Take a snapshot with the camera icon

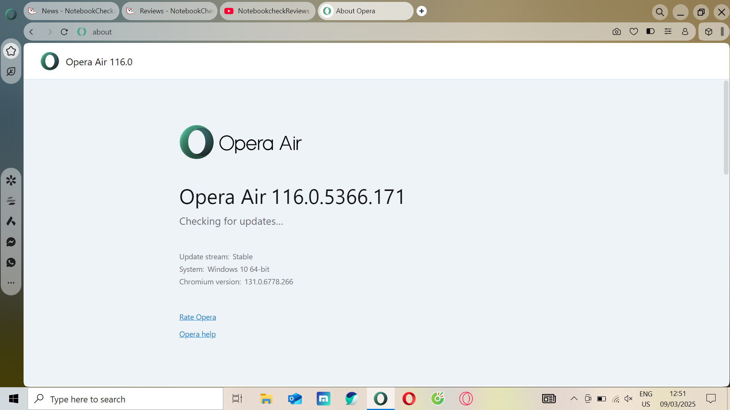617,32
